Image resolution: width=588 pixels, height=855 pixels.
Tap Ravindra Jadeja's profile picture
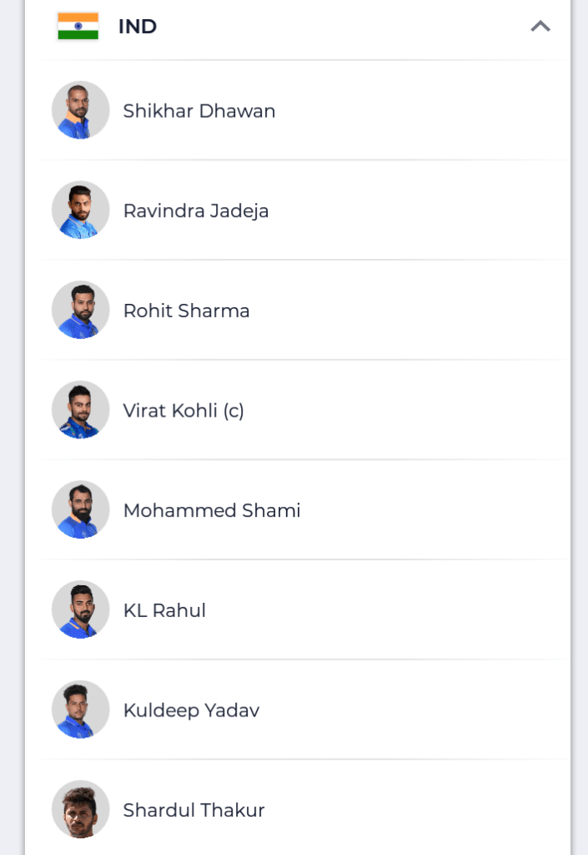pyautogui.click(x=81, y=210)
